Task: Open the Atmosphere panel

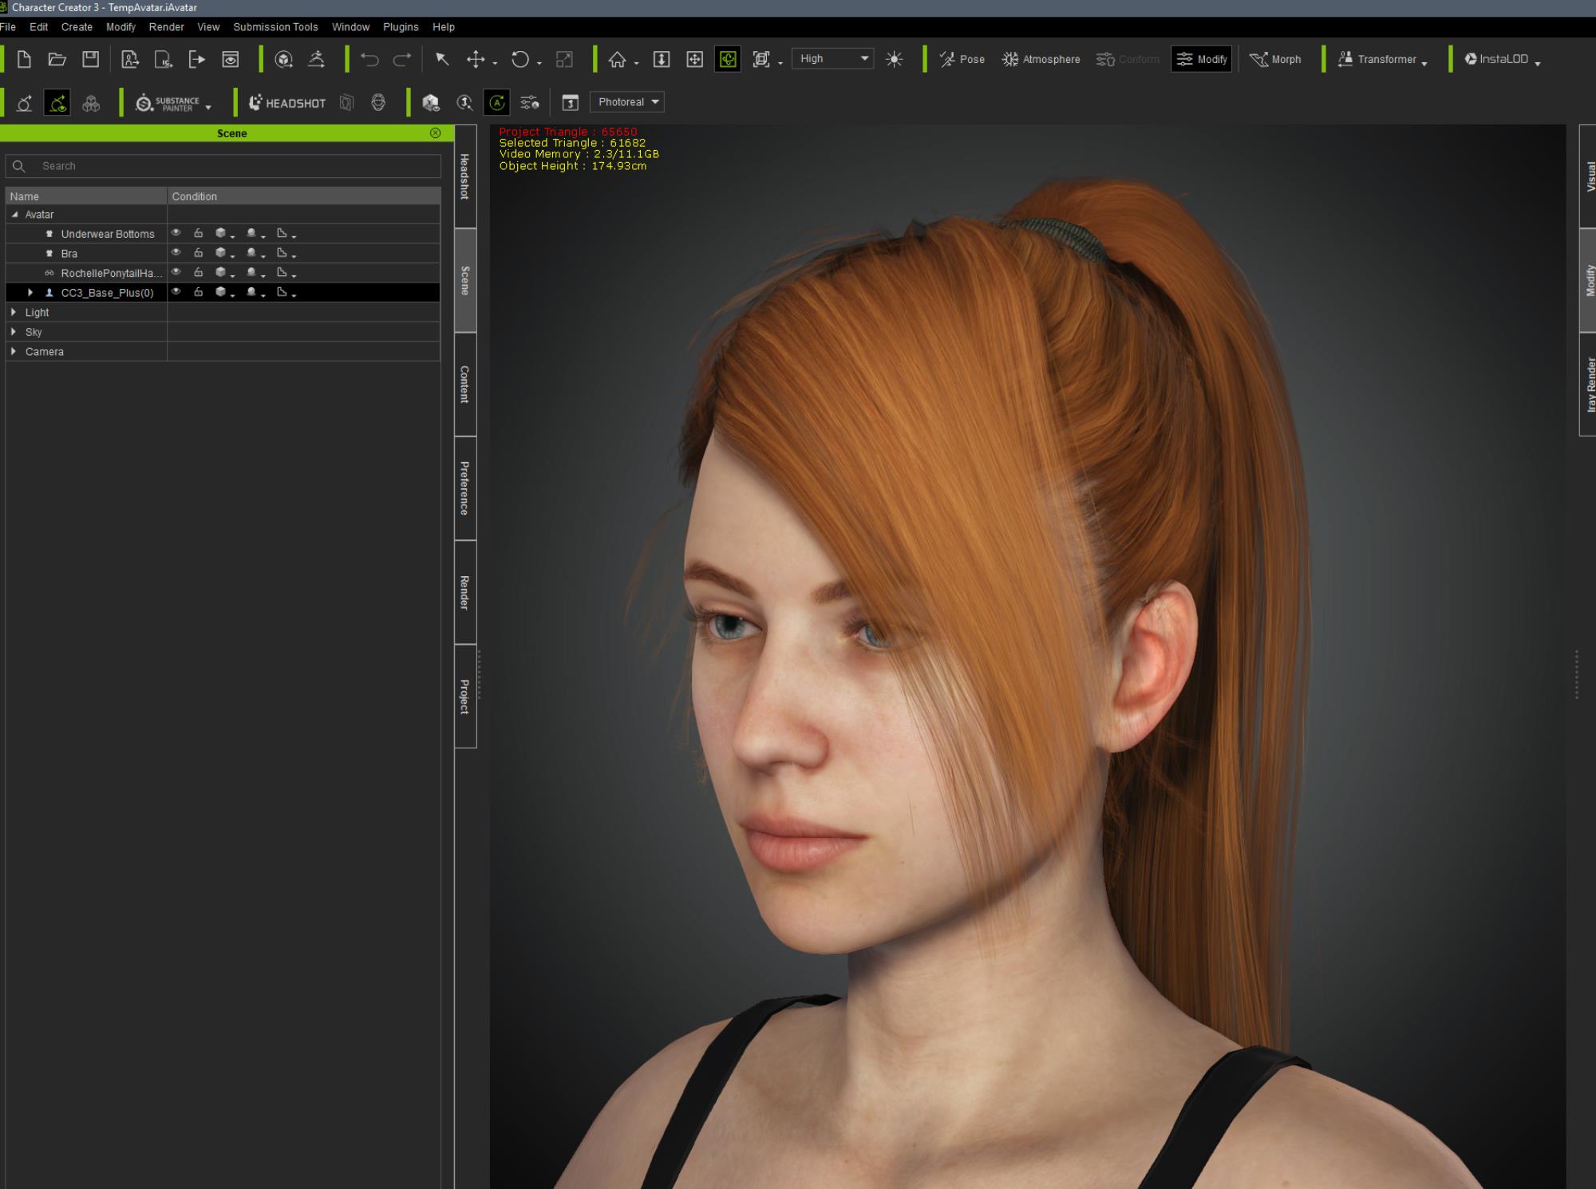Action: coord(1041,59)
